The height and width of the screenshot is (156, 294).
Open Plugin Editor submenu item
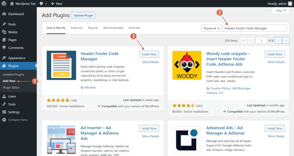click(x=11, y=87)
